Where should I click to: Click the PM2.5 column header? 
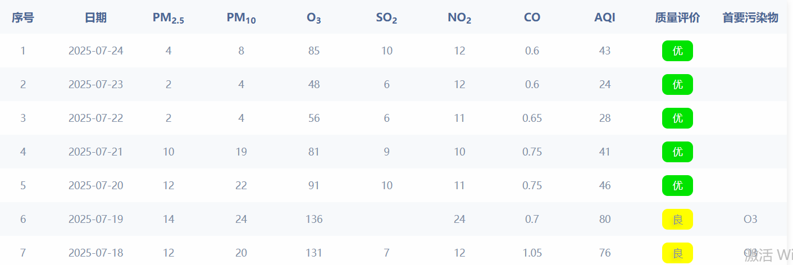(x=168, y=18)
